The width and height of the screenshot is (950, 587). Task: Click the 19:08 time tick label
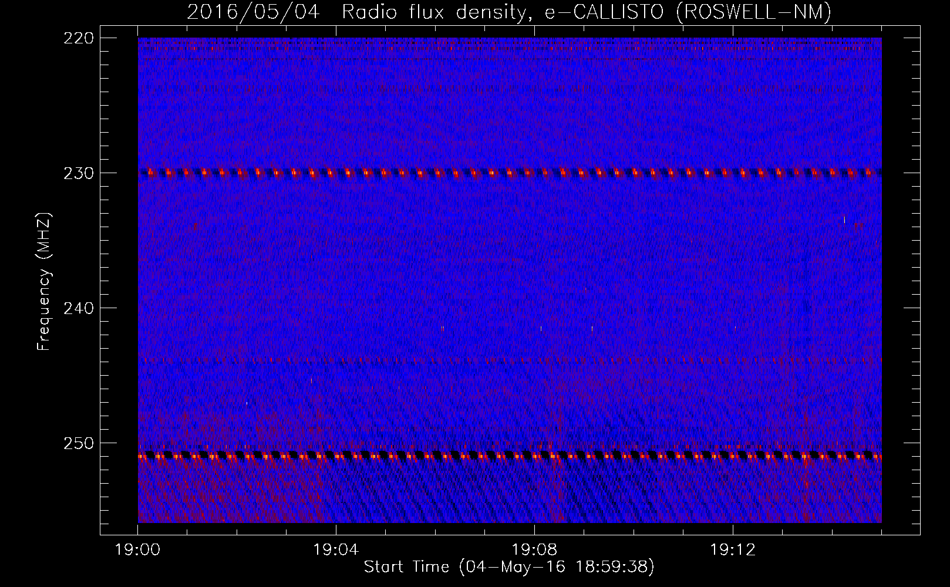[x=534, y=550]
